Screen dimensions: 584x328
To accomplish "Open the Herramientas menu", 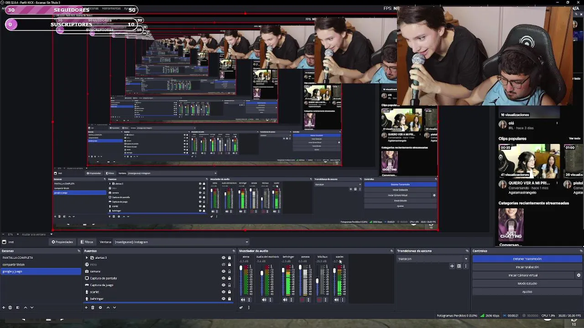I will pyautogui.click(x=111, y=9).
